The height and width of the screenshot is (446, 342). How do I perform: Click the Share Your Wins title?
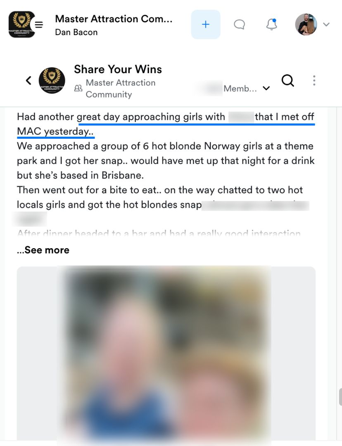(118, 69)
